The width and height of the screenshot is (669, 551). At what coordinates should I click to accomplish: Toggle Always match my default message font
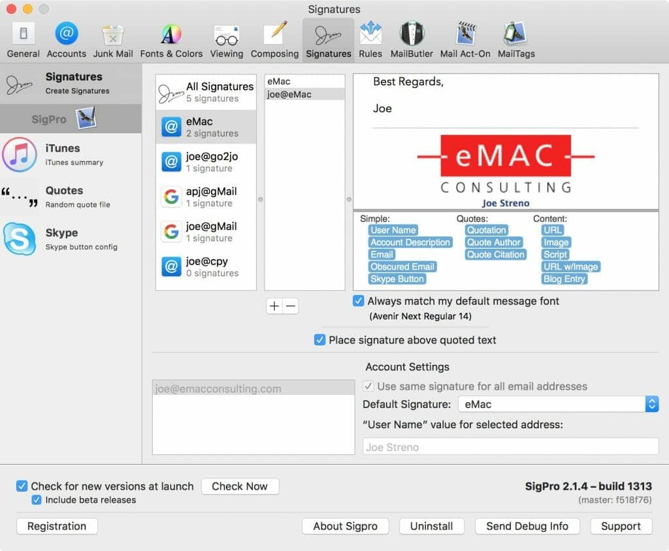[x=359, y=301]
